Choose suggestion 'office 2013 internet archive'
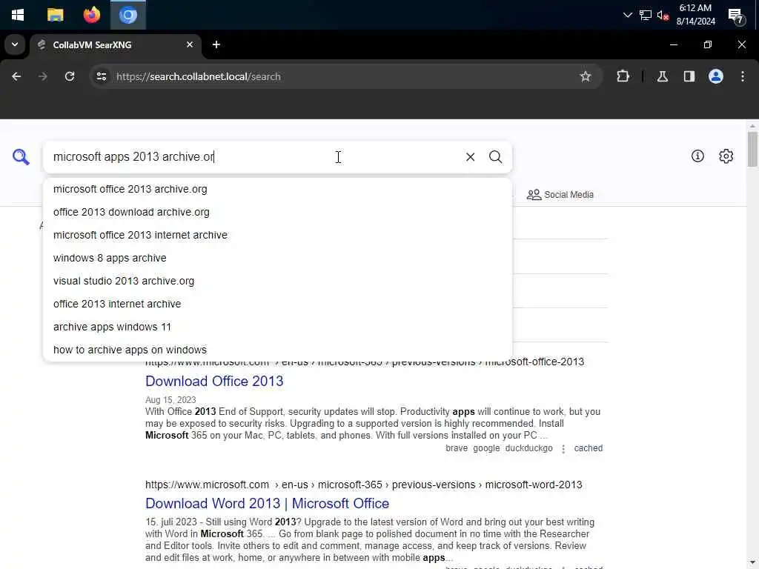 coord(277,304)
